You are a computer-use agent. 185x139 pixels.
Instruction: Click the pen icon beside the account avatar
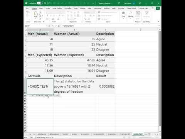[x=140, y=3]
